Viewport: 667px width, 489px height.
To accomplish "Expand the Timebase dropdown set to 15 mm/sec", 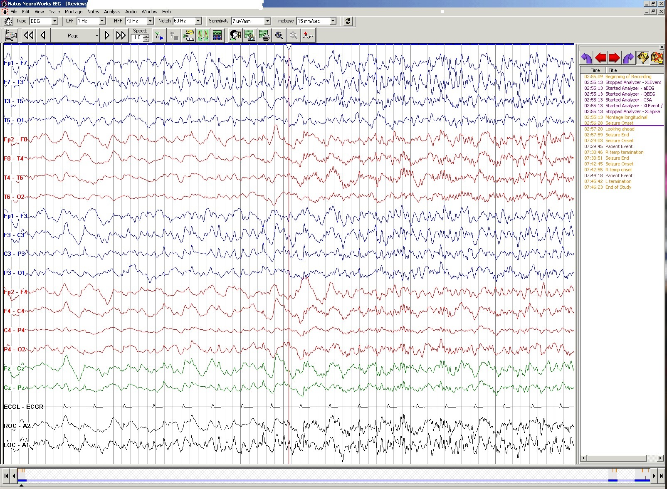I will (333, 21).
